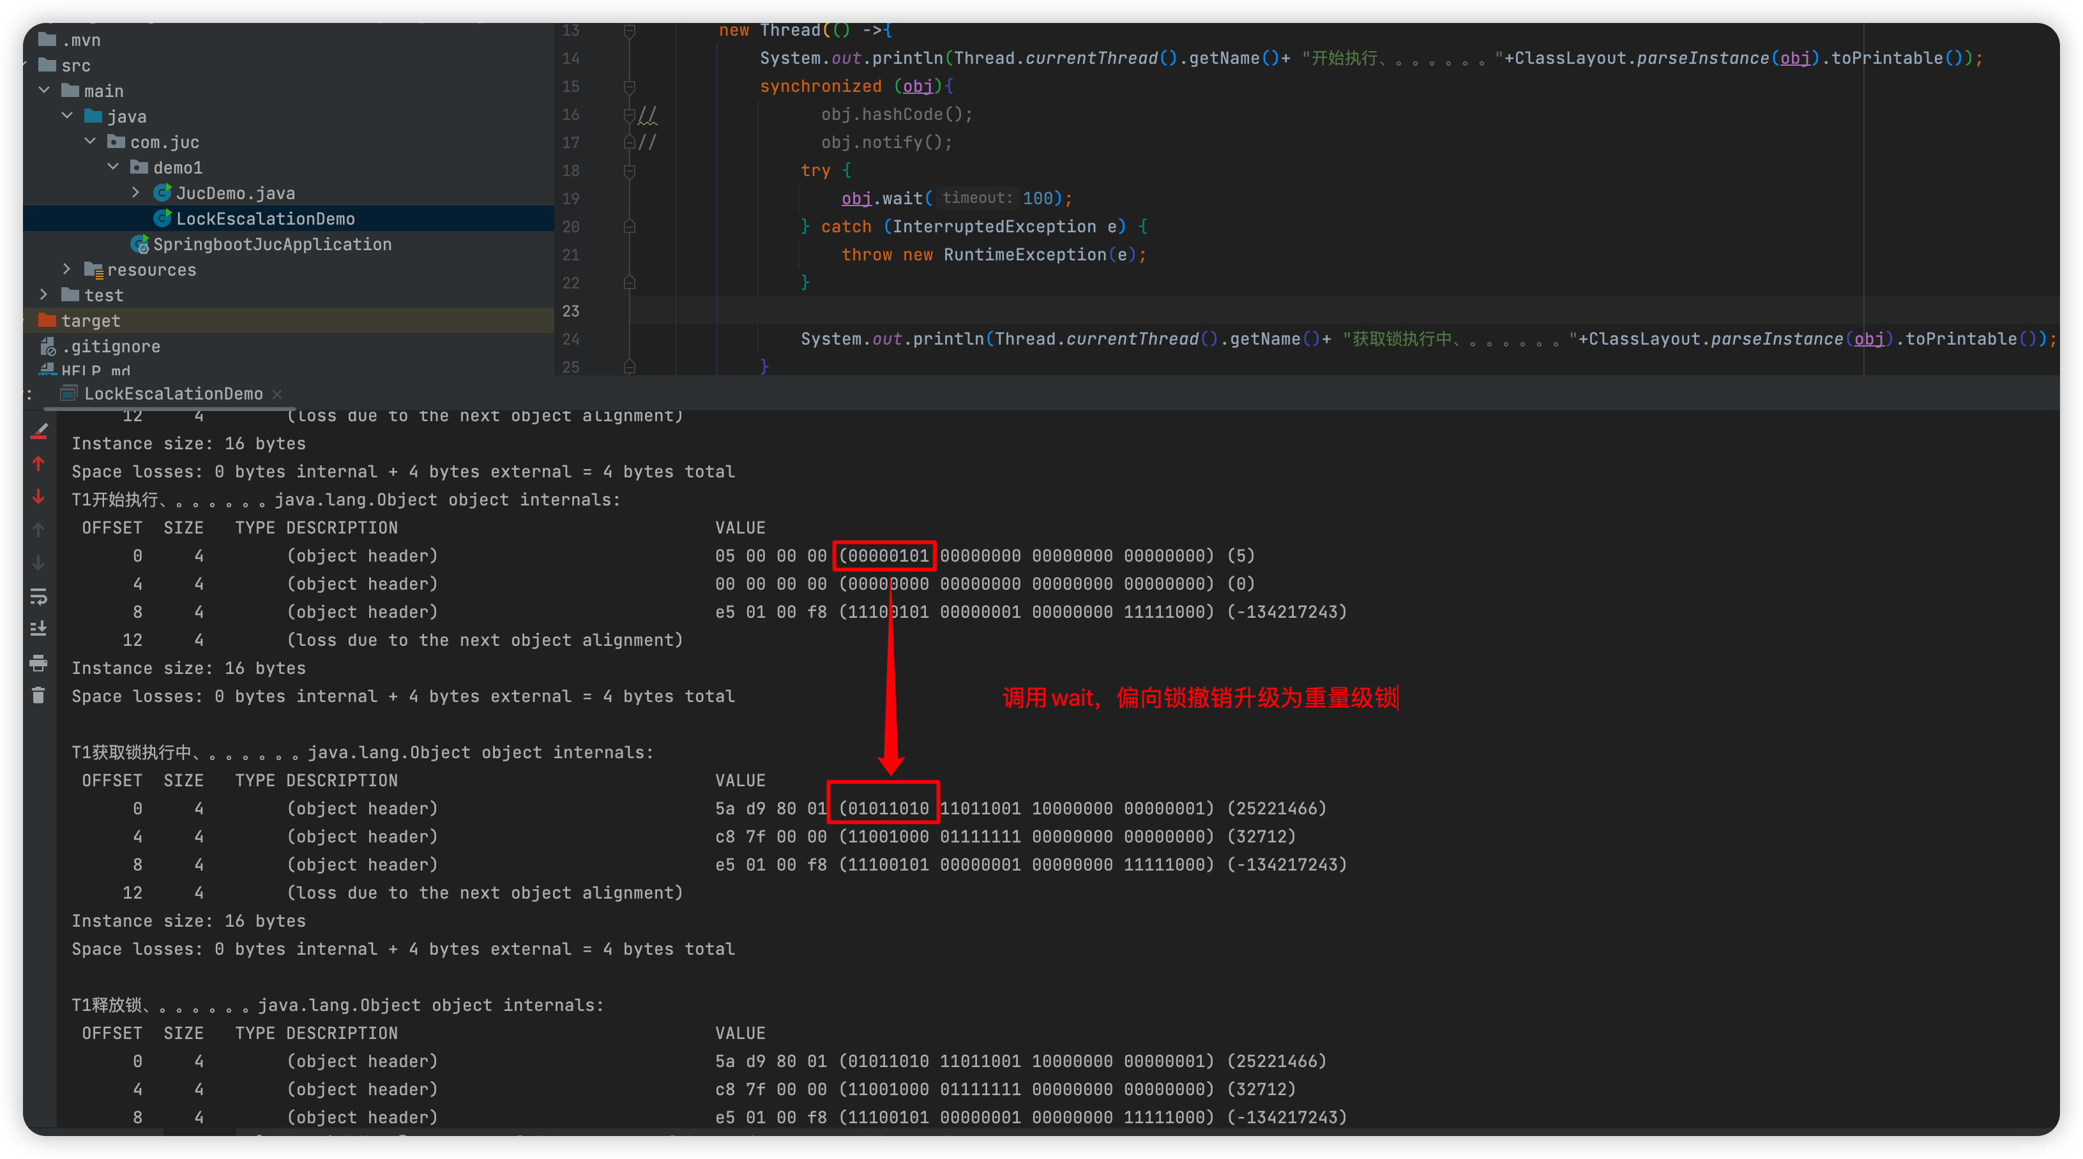This screenshot has width=2083, height=1159.
Task: Click the timeout: parameter hint on line 19
Action: (x=977, y=198)
